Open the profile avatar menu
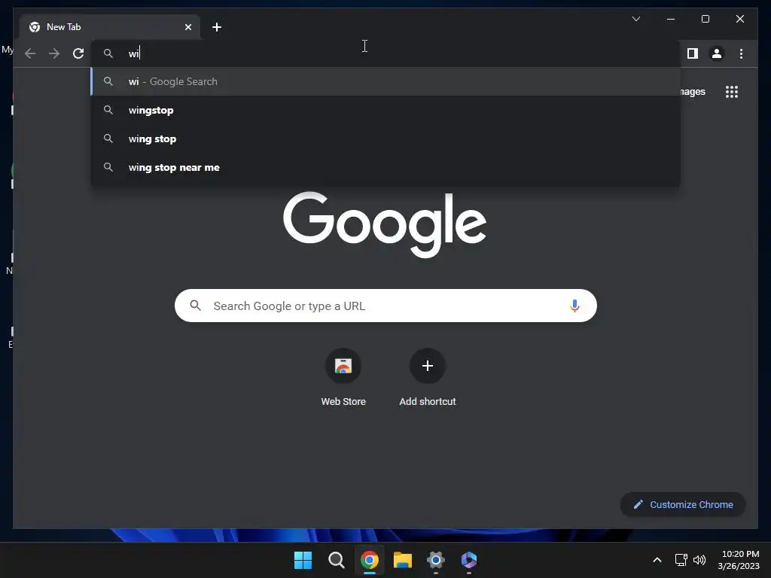The image size is (771, 578). click(x=717, y=53)
